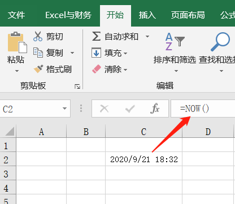This screenshot has width=235, height=204.
Task: Click the 排序和筛选 label
Action: click(175, 60)
